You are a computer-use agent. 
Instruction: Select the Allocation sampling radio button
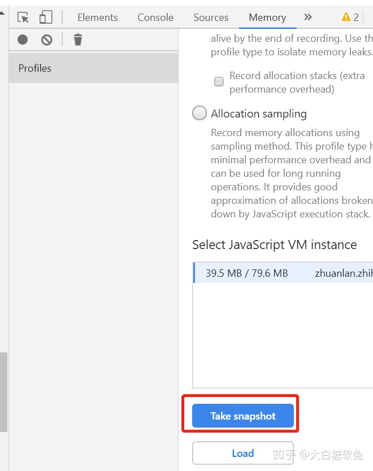pos(199,113)
